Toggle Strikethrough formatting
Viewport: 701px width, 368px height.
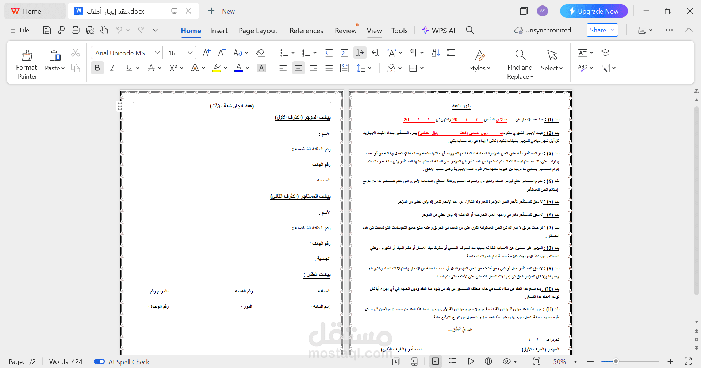tap(151, 68)
